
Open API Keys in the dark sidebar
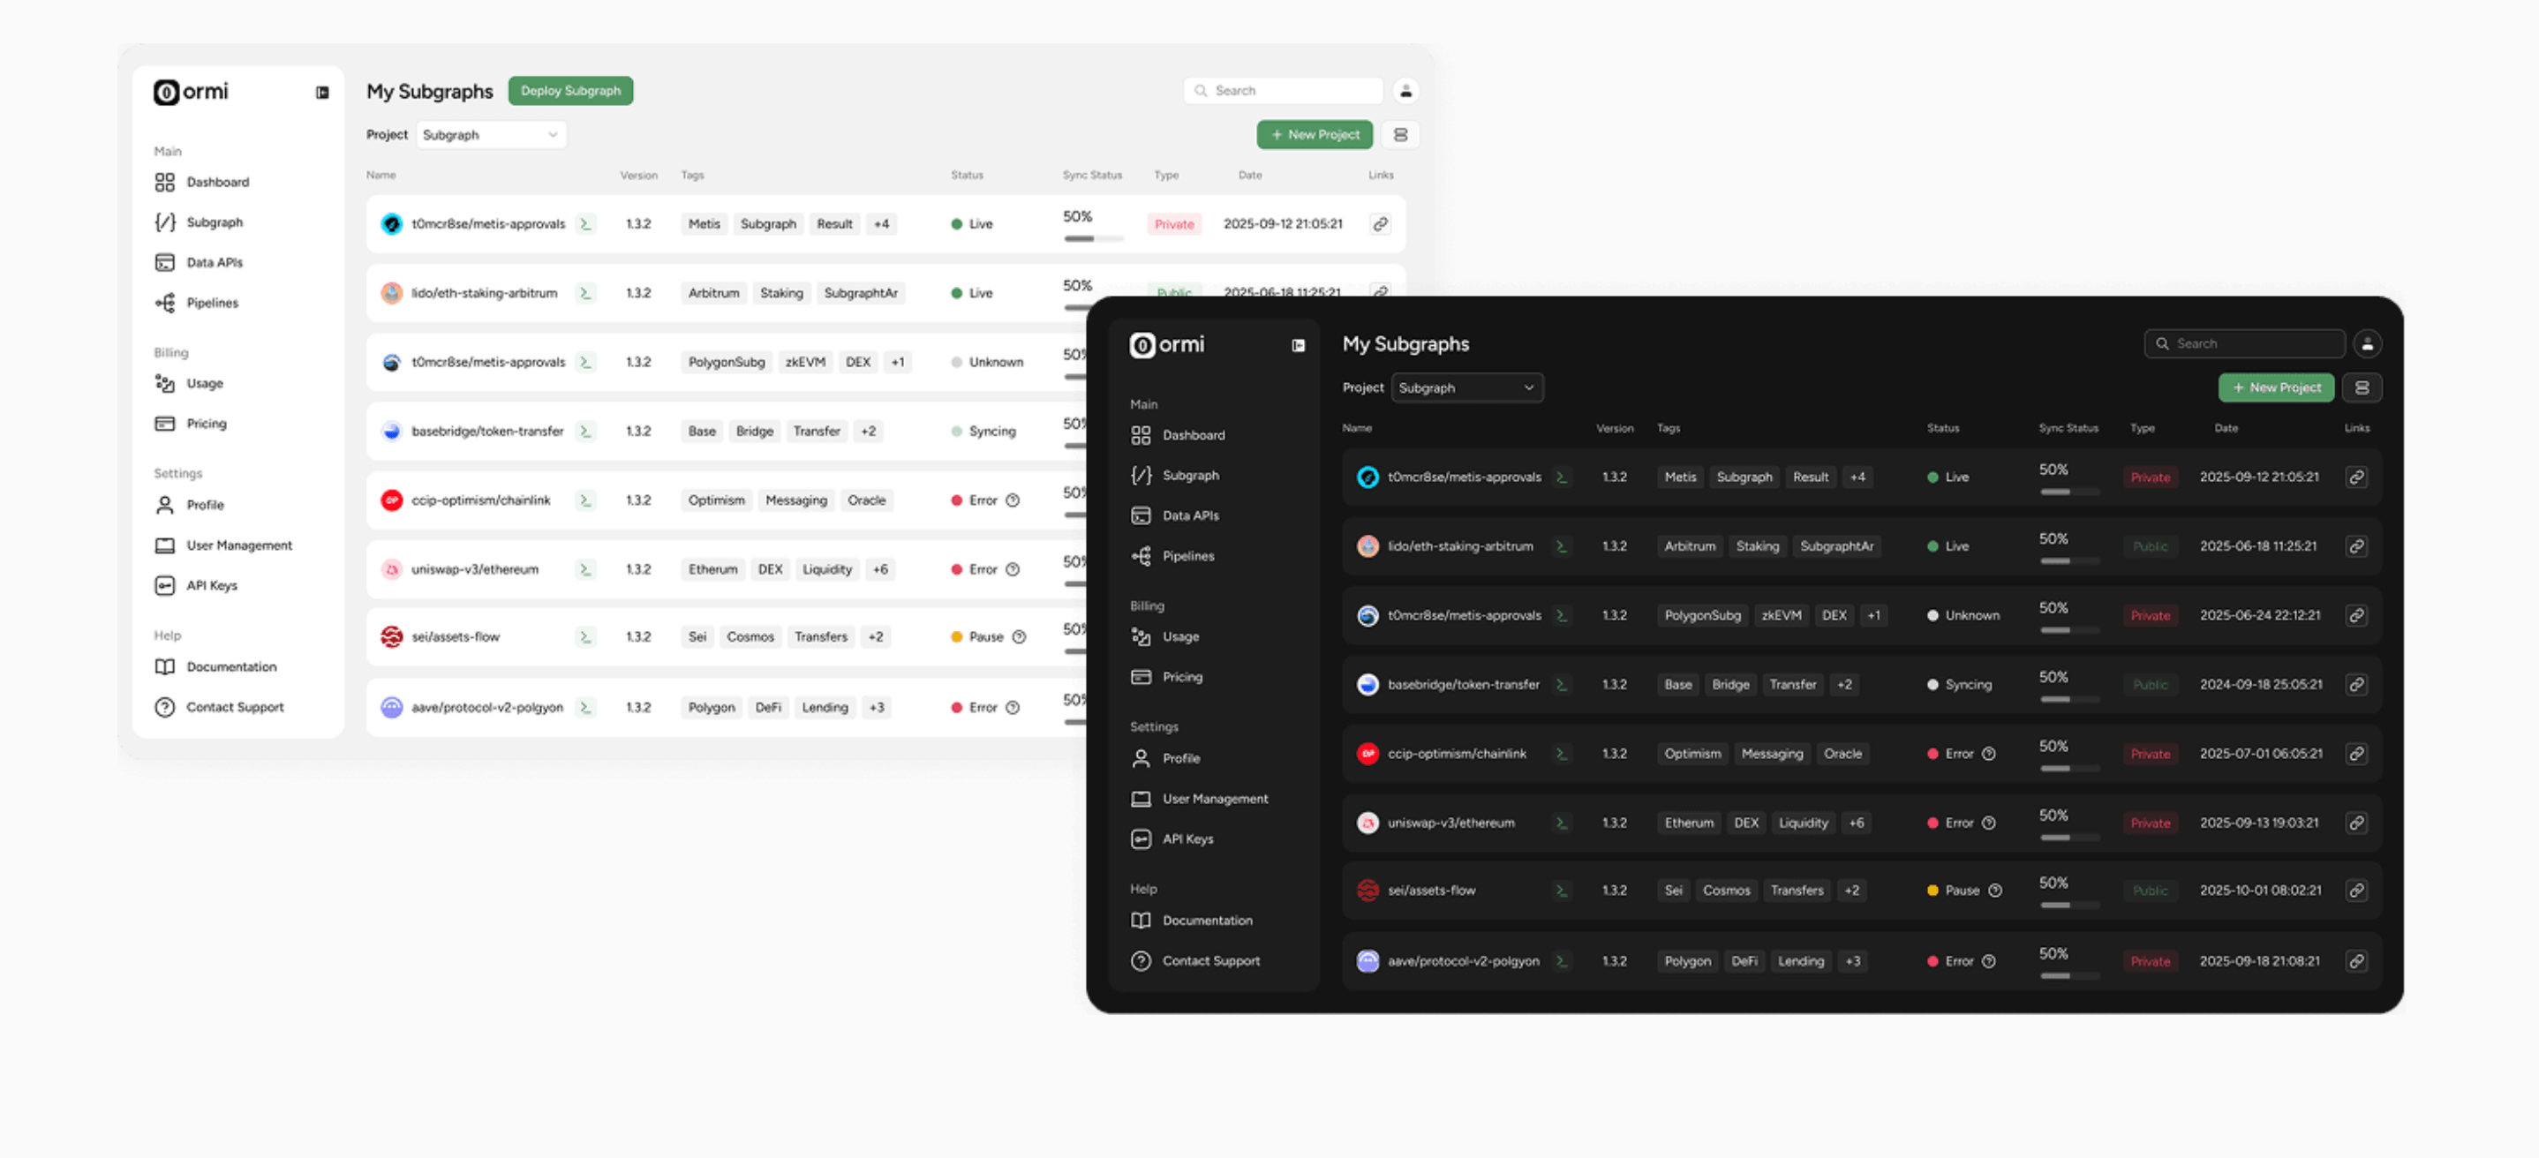(1187, 838)
